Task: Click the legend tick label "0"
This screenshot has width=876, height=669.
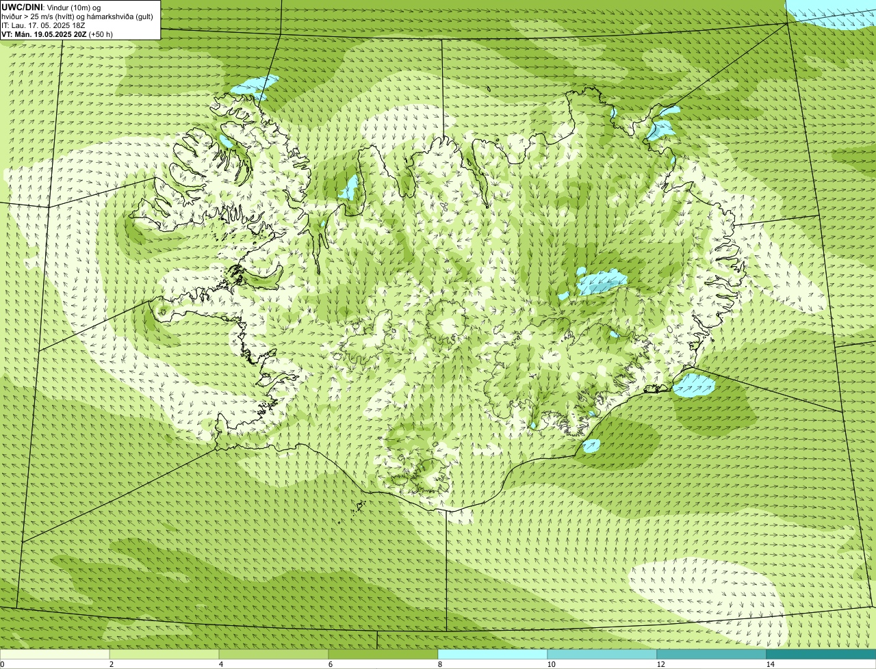Action: (2, 664)
